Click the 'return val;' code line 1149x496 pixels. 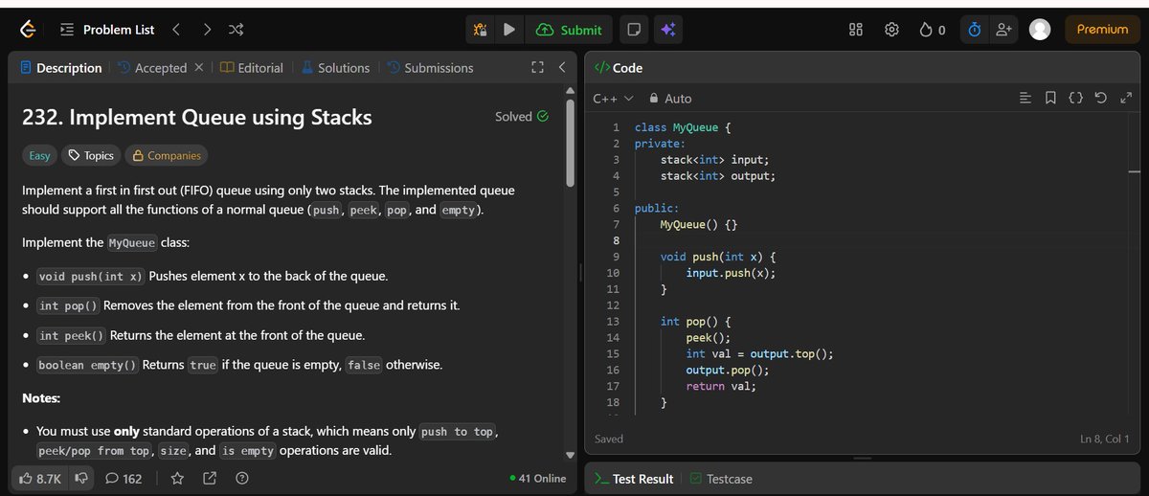pos(721,386)
